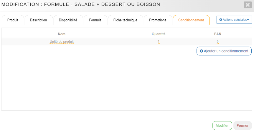Click the Quantité column header
The width and height of the screenshot is (254, 132).
tap(159, 34)
